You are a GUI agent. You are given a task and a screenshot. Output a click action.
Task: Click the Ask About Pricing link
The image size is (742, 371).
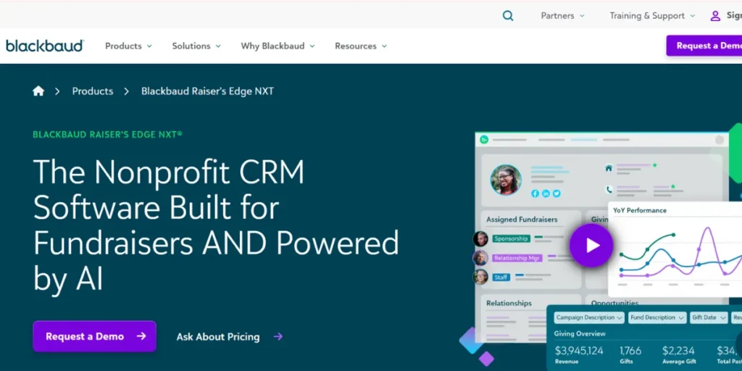pyautogui.click(x=218, y=336)
